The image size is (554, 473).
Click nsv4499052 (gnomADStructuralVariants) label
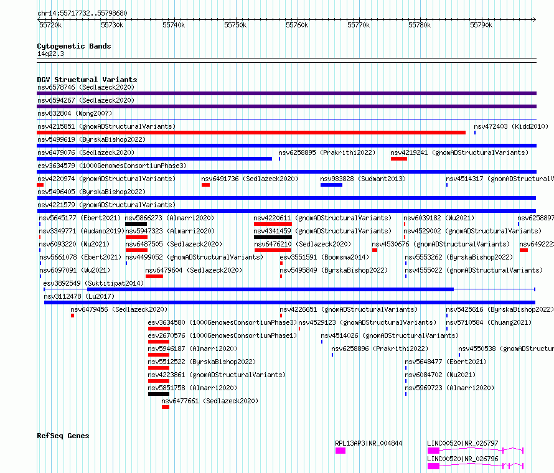coord(194,257)
